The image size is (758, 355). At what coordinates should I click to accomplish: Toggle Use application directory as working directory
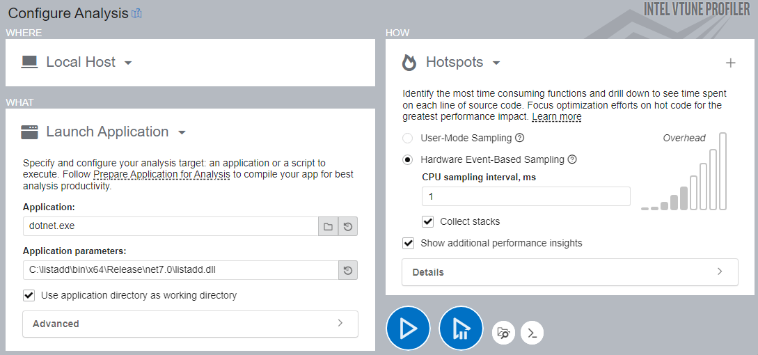point(29,295)
